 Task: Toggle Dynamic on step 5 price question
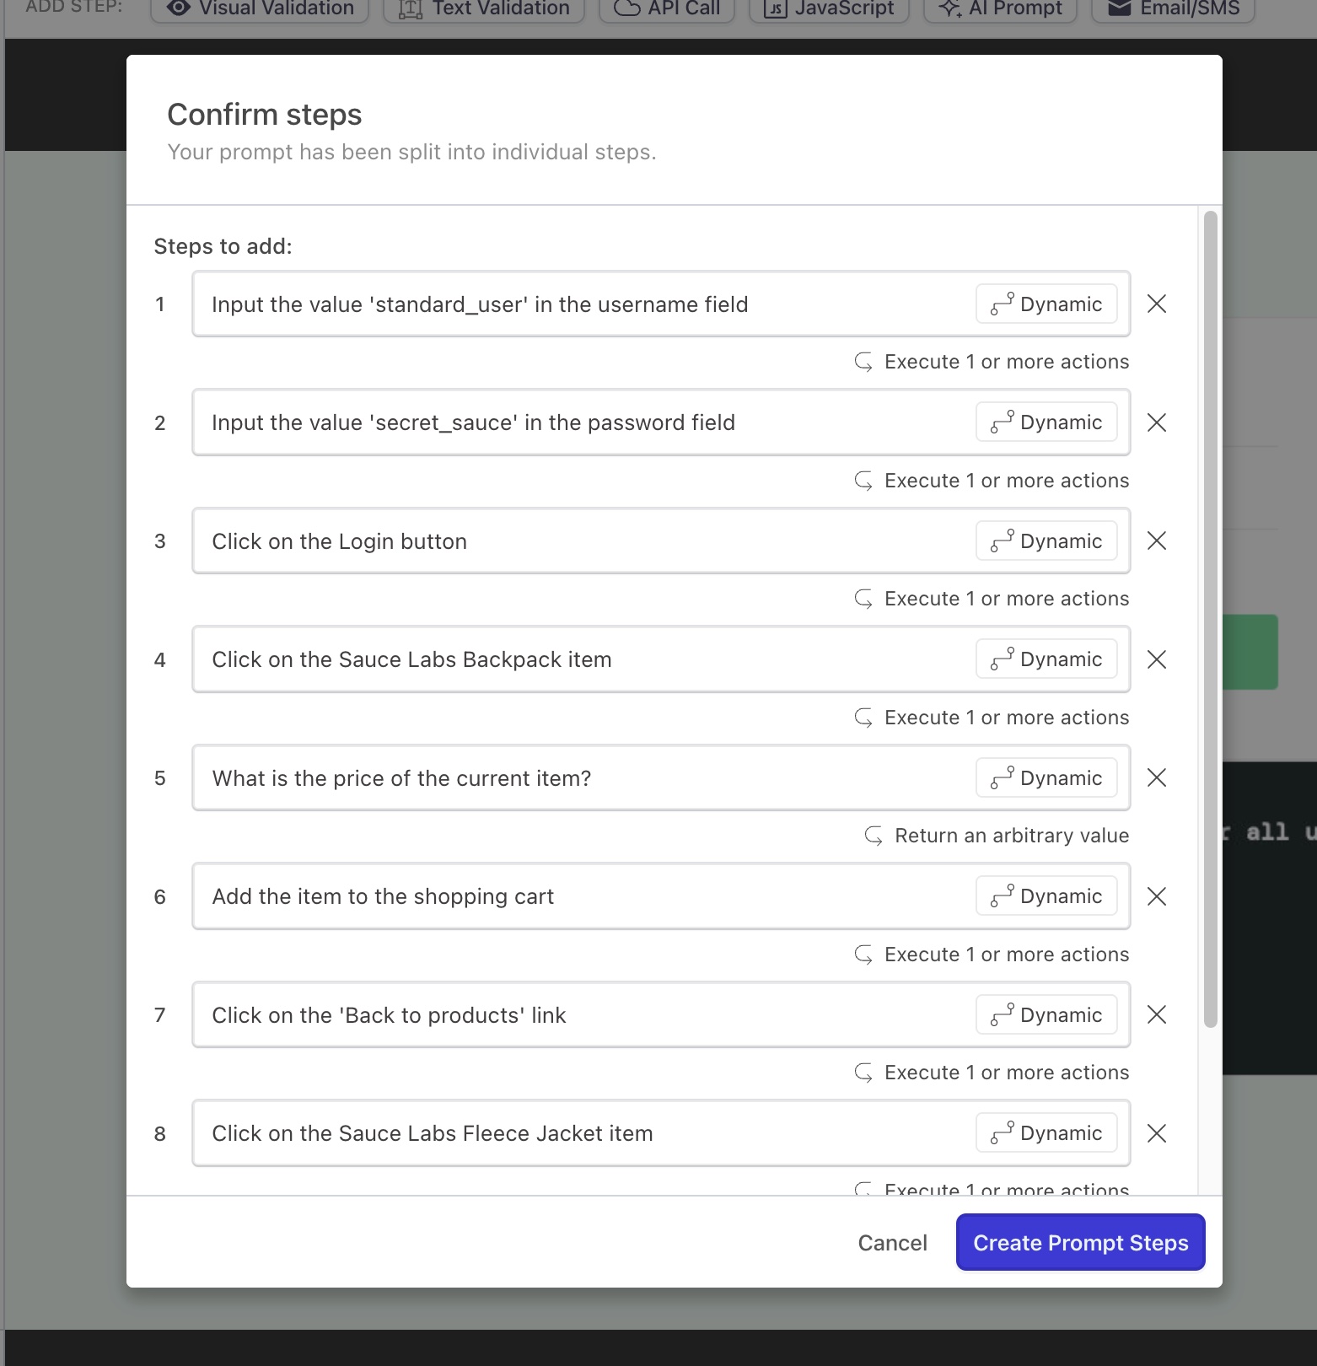point(1046,777)
